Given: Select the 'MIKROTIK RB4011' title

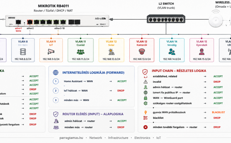Looking at the screenshot, I should (53, 6).
